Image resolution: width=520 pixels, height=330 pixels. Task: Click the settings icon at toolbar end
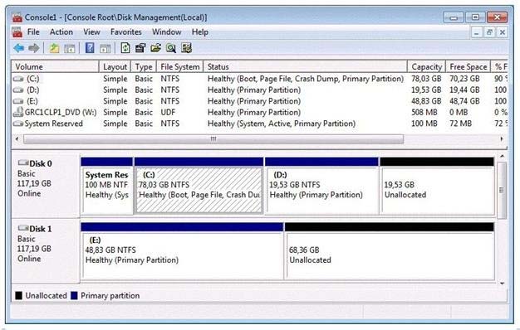click(x=186, y=48)
